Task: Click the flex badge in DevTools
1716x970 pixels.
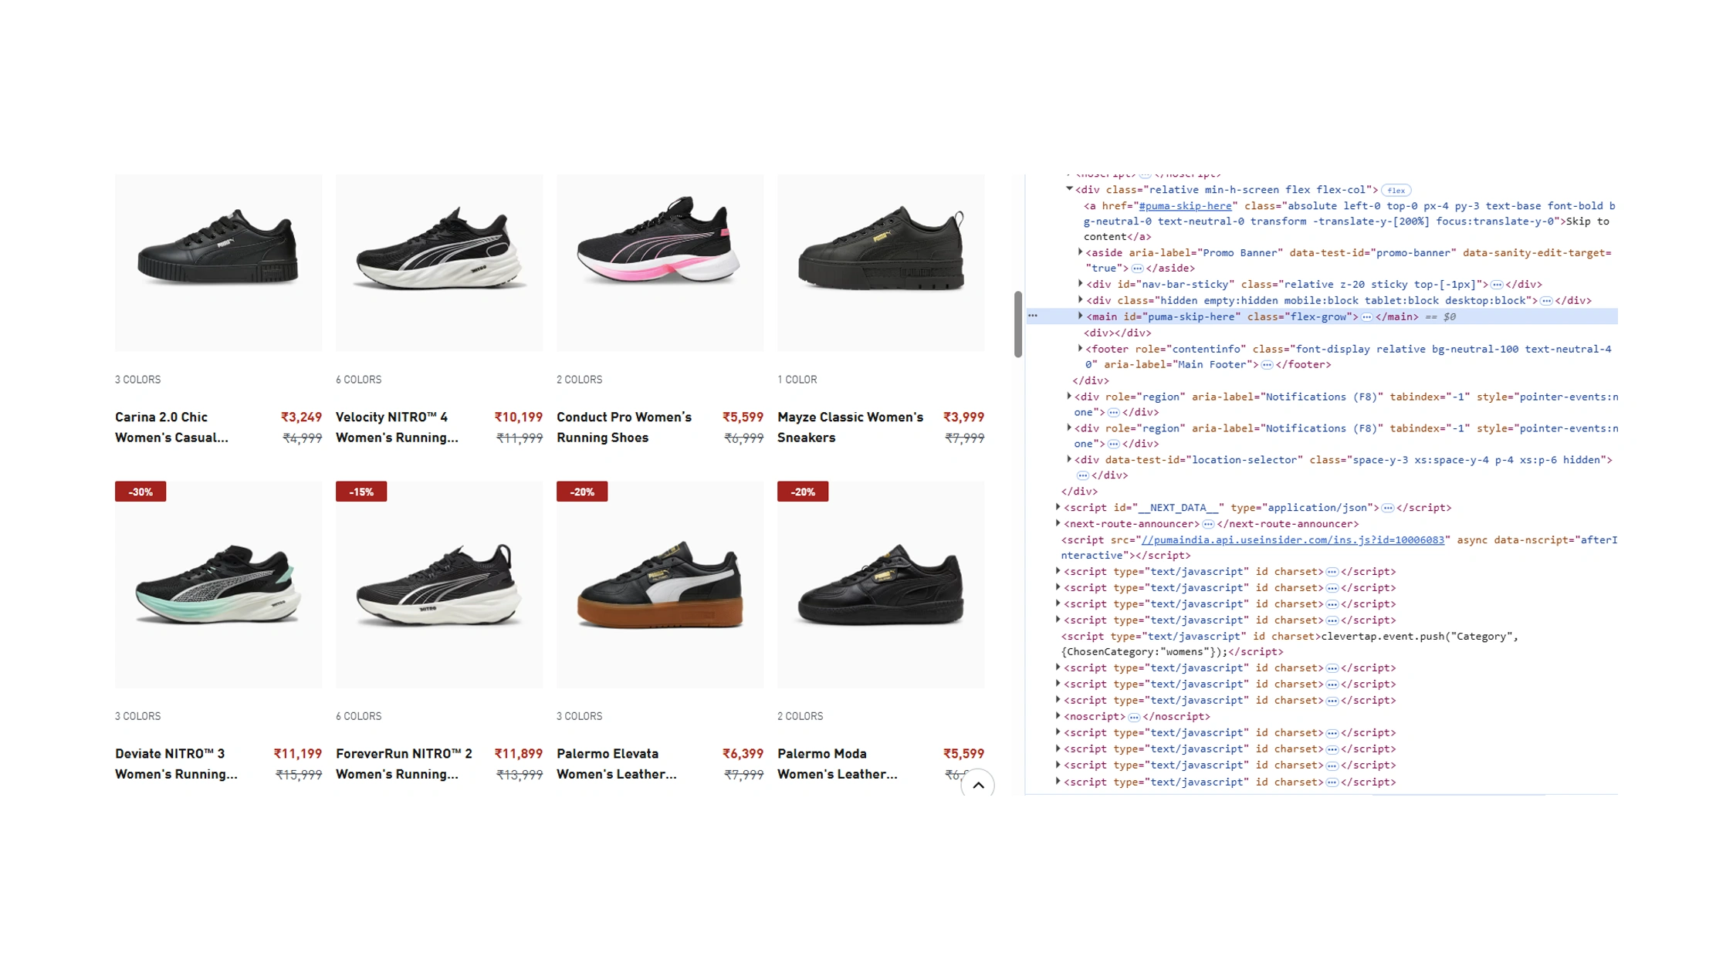Action: pos(1396,191)
